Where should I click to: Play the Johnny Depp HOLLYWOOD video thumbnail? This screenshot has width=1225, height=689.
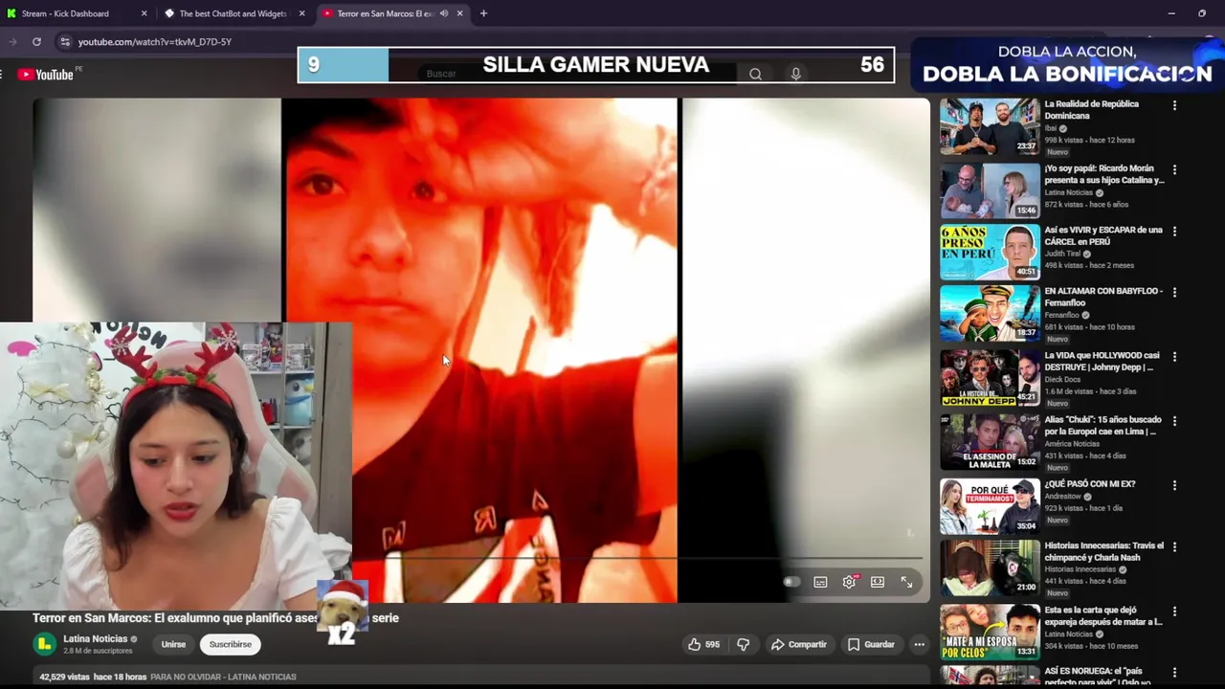point(990,377)
